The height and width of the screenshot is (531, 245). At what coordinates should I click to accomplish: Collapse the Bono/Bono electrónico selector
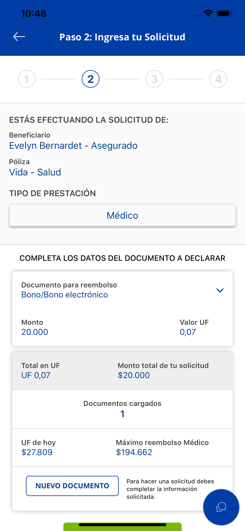point(220,290)
